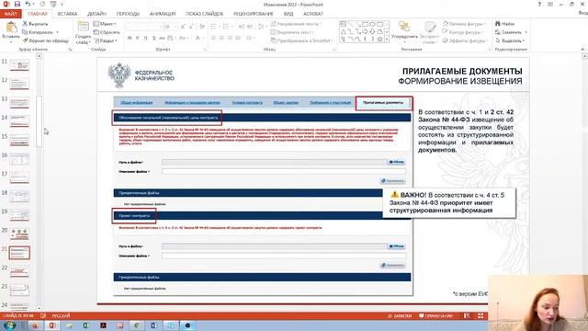588x331 pixels.
Task: Clear all text formatting
Action: [202, 27]
